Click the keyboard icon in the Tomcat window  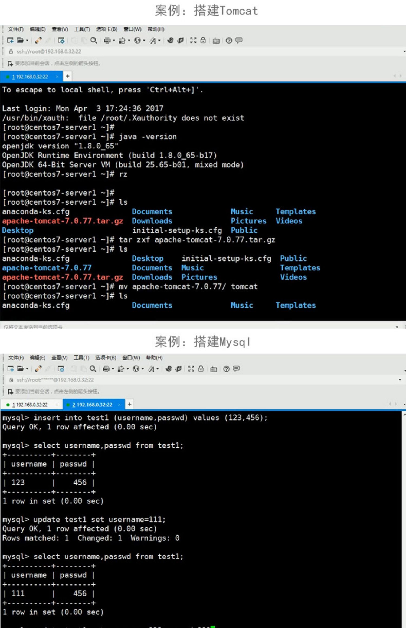[x=216, y=41]
